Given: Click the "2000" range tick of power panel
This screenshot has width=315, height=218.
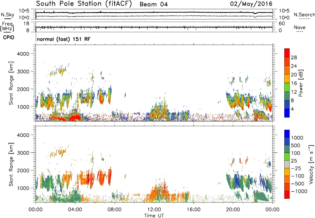Looking at the screenshot, I should 23,89.
